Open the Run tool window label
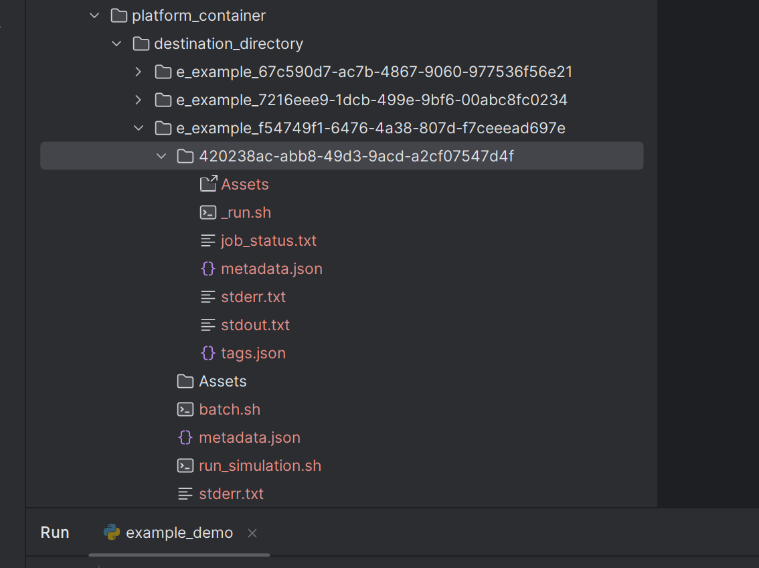The width and height of the screenshot is (759, 568). [55, 532]
